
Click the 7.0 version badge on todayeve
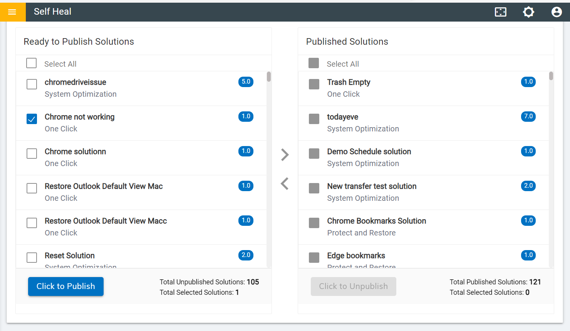528,116
